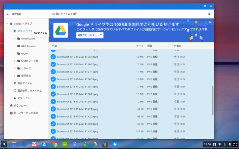Image resolution: width=239 pixels, height=149 pixels.
Task: Uncheck Screenshot 2015-11-24 at 11.36.18.png
Action: 53,57
